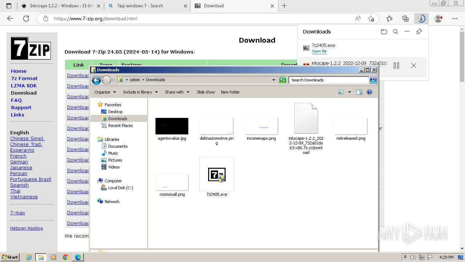Screen dimensions: 465x262
Task: Expand the address bar history dropdown in Explorer
Action: (x=274, y=80)
